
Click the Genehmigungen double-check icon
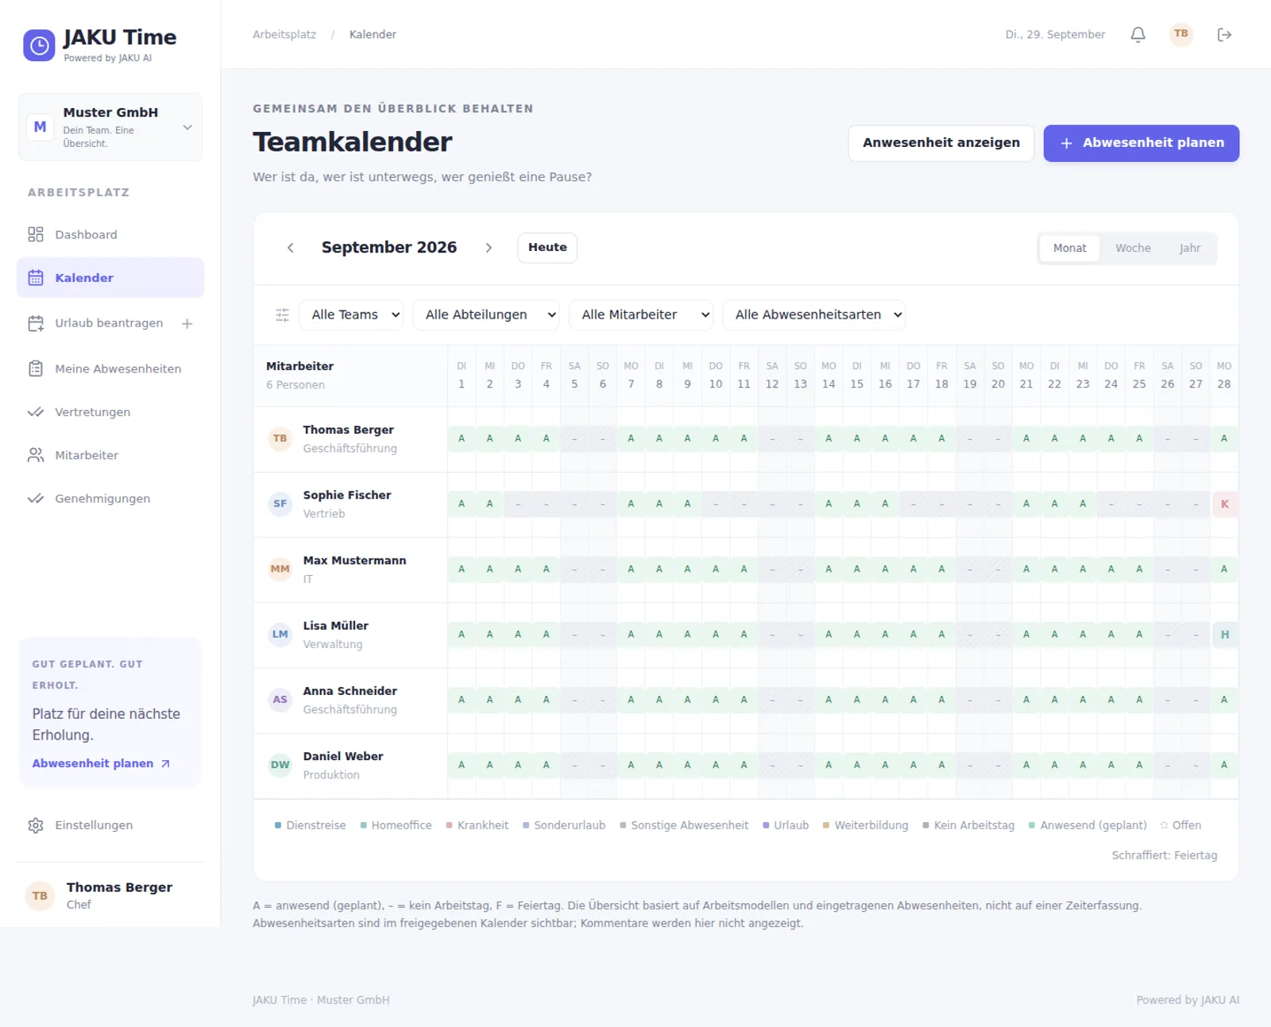point(36,499)
